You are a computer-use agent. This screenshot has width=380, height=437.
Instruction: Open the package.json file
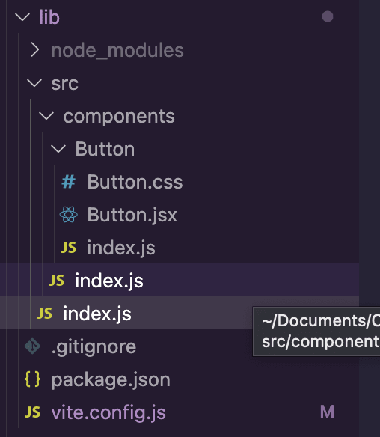pos(111,380)
